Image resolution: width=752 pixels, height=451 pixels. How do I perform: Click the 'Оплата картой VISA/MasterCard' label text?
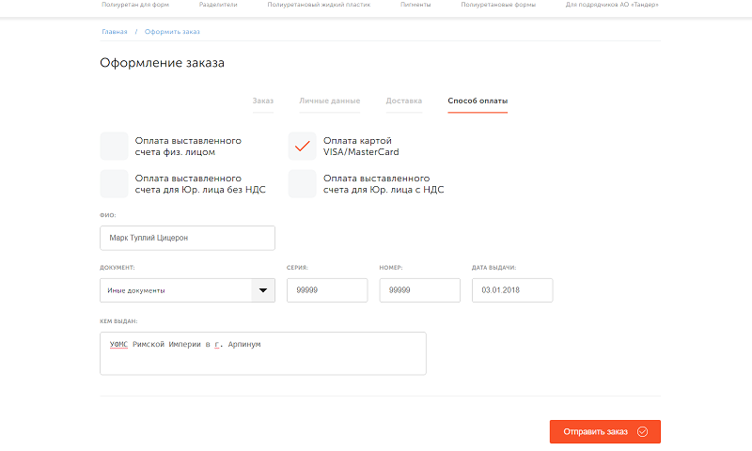click(x=361, y=147)
